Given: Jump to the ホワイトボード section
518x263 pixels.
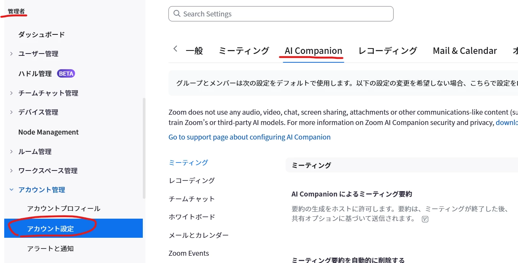Looking at the screenshot, I should 192,217.
